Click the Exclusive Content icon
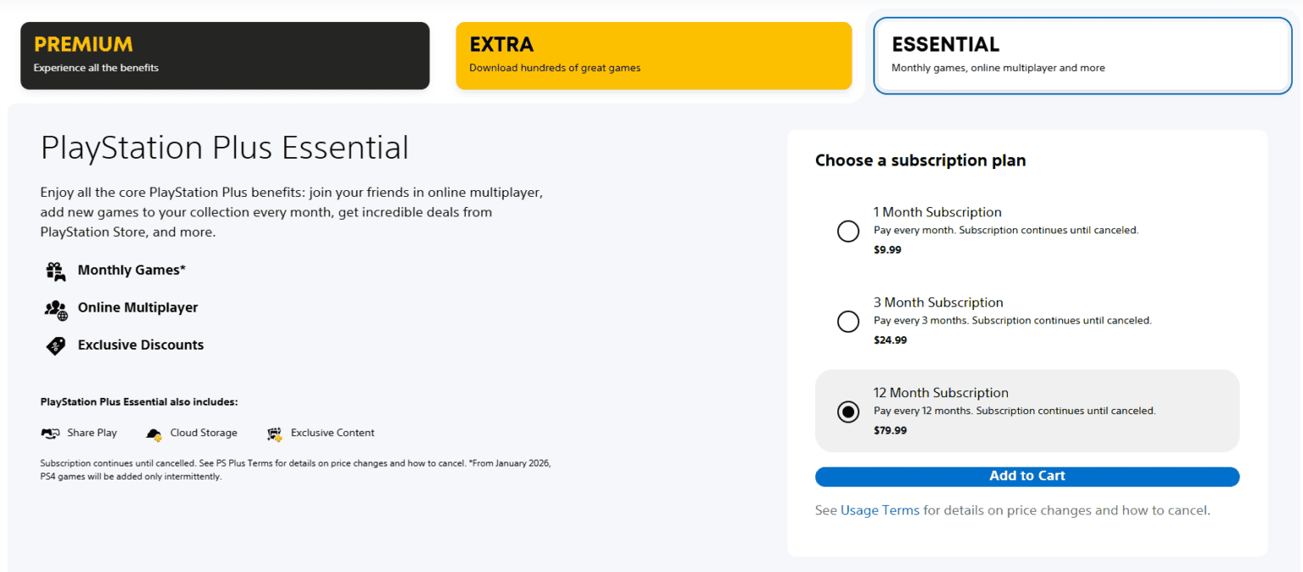 [274, 434]
